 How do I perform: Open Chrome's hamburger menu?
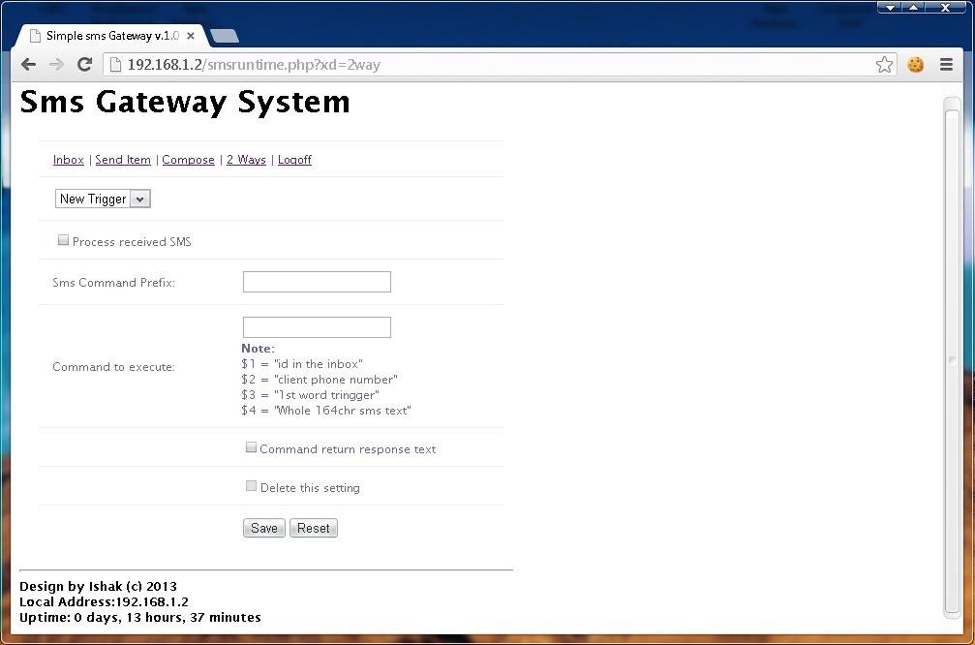pos(946,64)
